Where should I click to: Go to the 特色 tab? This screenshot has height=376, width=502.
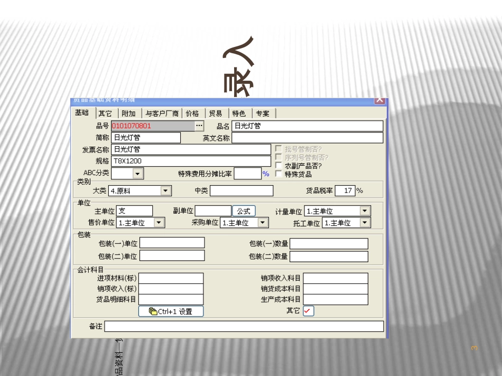[239, 113]
